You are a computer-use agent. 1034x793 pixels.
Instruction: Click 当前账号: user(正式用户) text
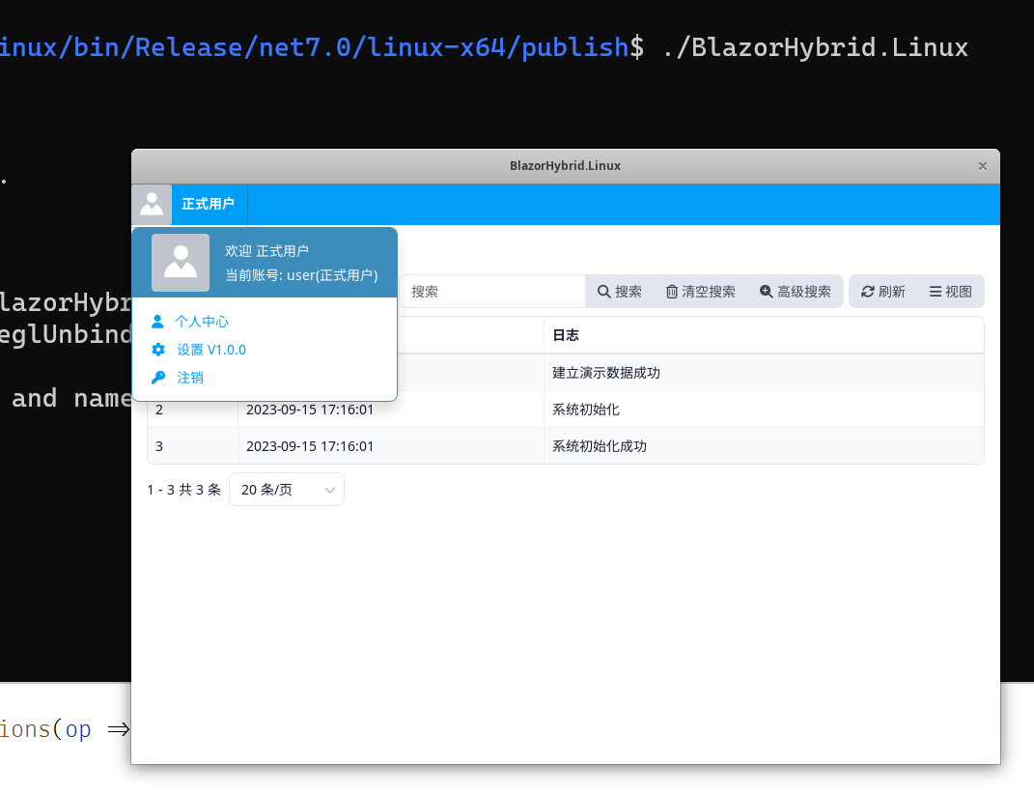301,275
